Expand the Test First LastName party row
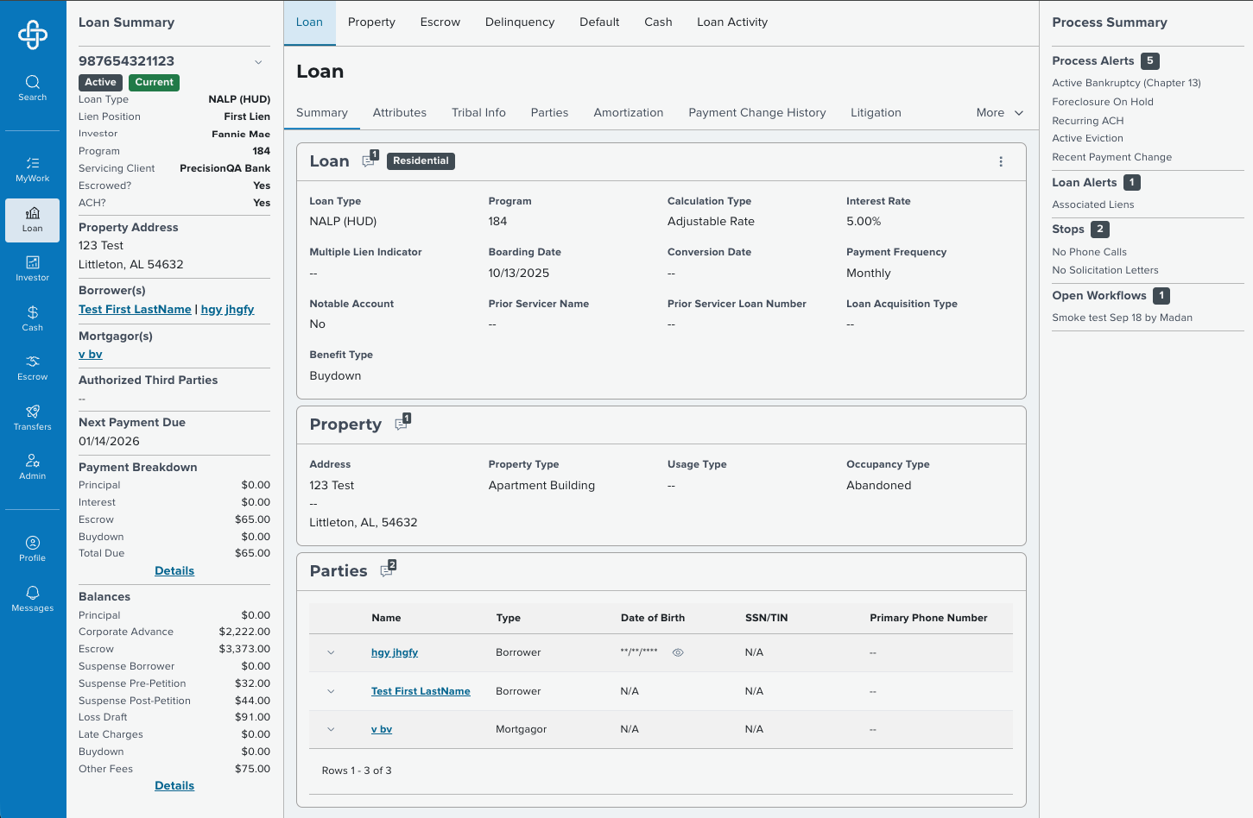Image resolution: width=1253 pixels, height=818 pixels. tap(331, 691)
